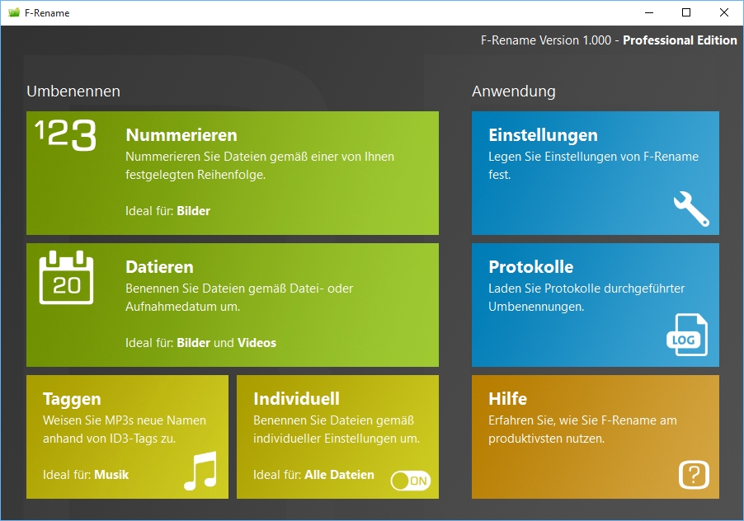Open the Hilfe heading

[x=508, y=399]
